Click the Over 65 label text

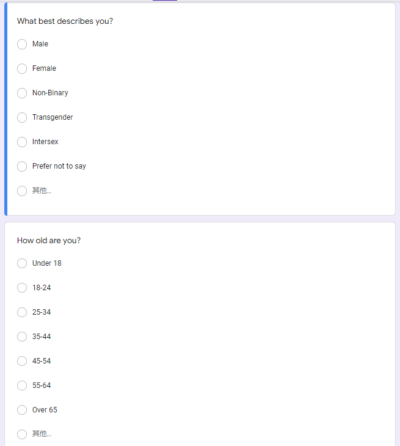tap(45, 410)
